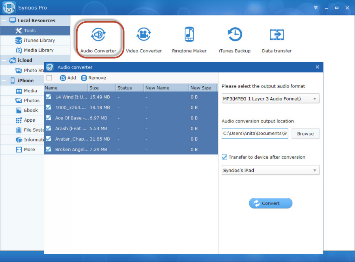Open the Audio Converter tool

[98, 40]
